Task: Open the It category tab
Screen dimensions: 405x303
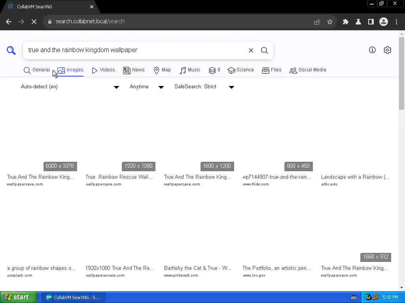Action: click(214, 70)
